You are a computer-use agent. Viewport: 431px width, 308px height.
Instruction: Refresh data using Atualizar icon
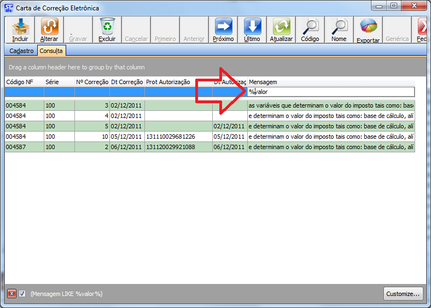pyautogui.click(x=281, y=29)
